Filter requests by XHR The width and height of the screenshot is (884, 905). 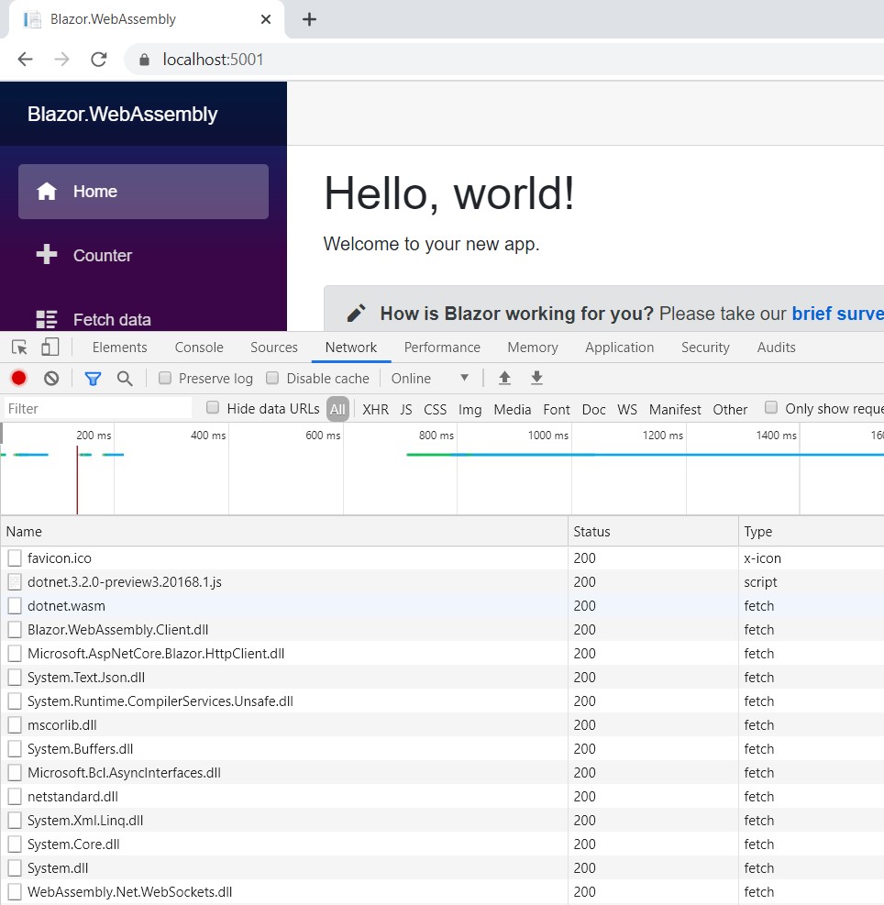[x=375, y=409]
